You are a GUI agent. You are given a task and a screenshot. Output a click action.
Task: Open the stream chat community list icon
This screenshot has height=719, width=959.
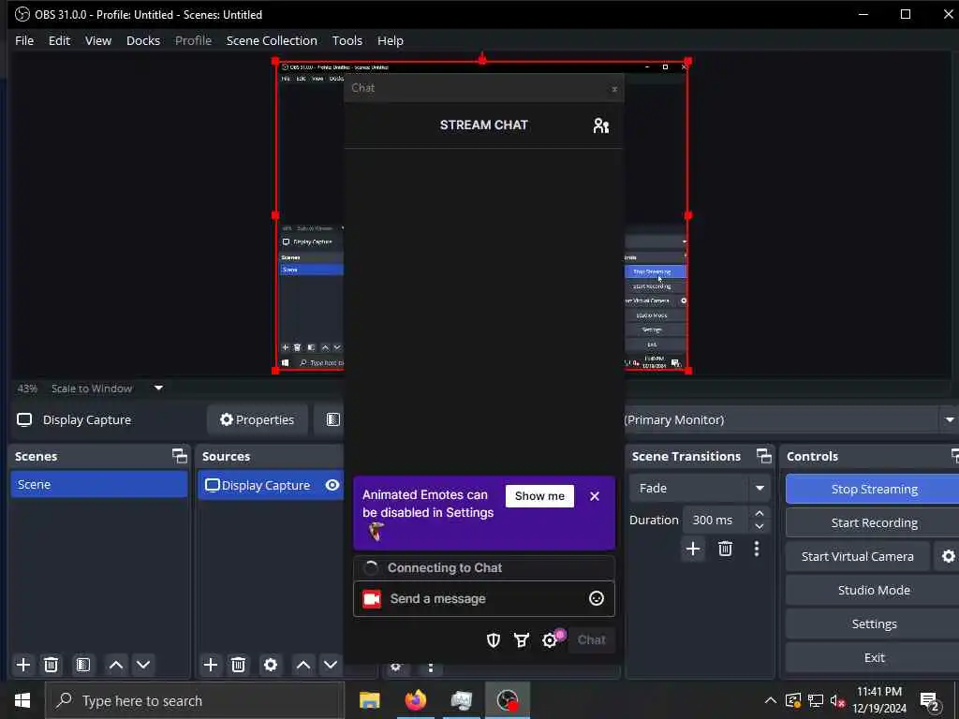point(600,125)
